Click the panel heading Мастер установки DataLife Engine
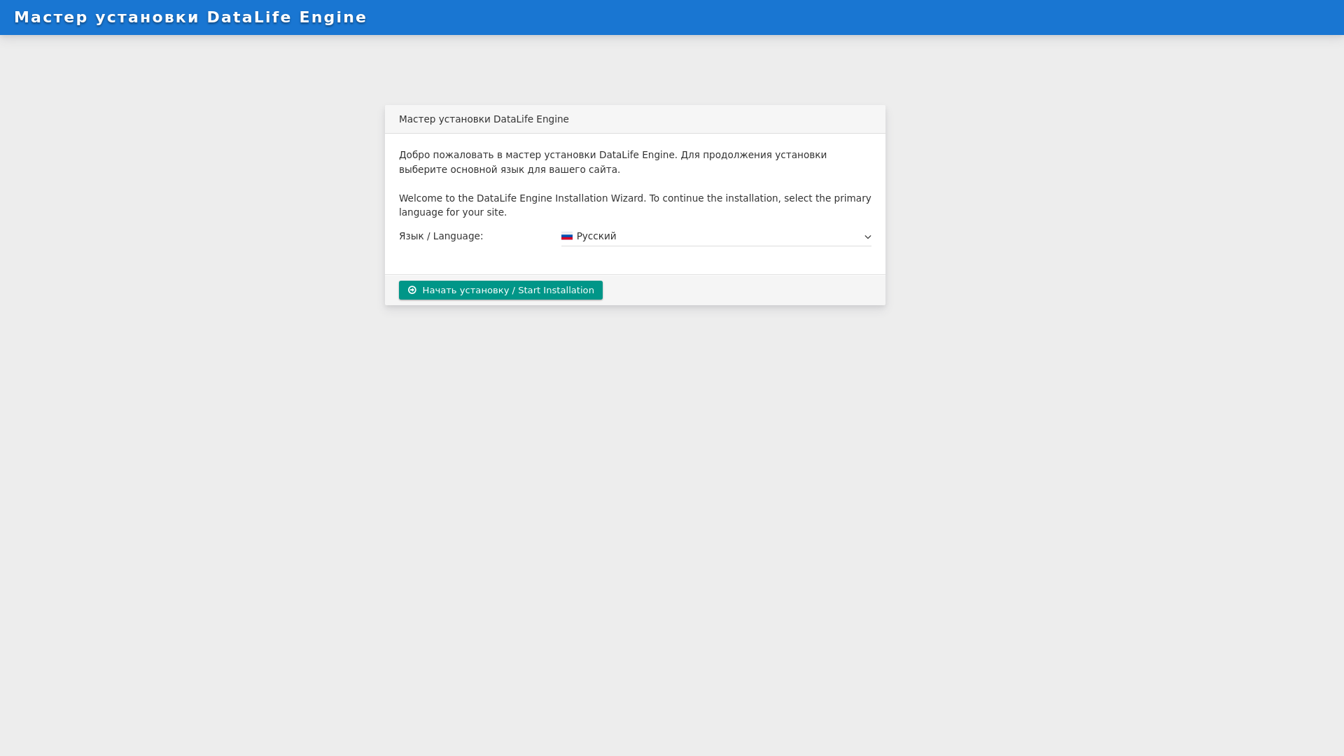Screen dimensions: 1344x756 pos(484,120)
